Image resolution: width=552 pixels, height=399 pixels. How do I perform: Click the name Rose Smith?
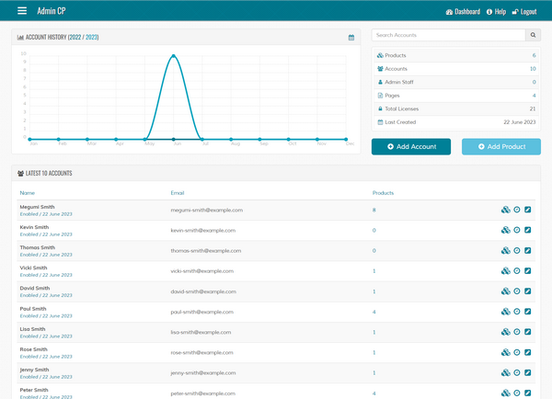pyautogui.click(x=33, y=349)
